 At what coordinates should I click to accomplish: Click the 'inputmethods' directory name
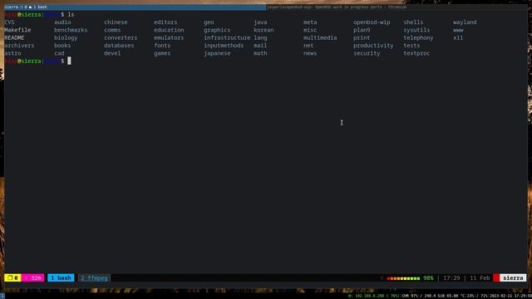point(224,46)
